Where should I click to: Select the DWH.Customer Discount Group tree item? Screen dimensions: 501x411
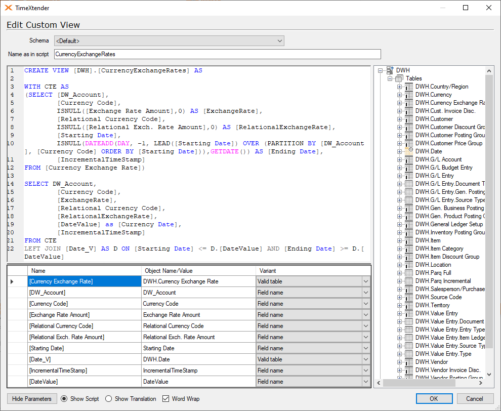click(x=450, y=127)
